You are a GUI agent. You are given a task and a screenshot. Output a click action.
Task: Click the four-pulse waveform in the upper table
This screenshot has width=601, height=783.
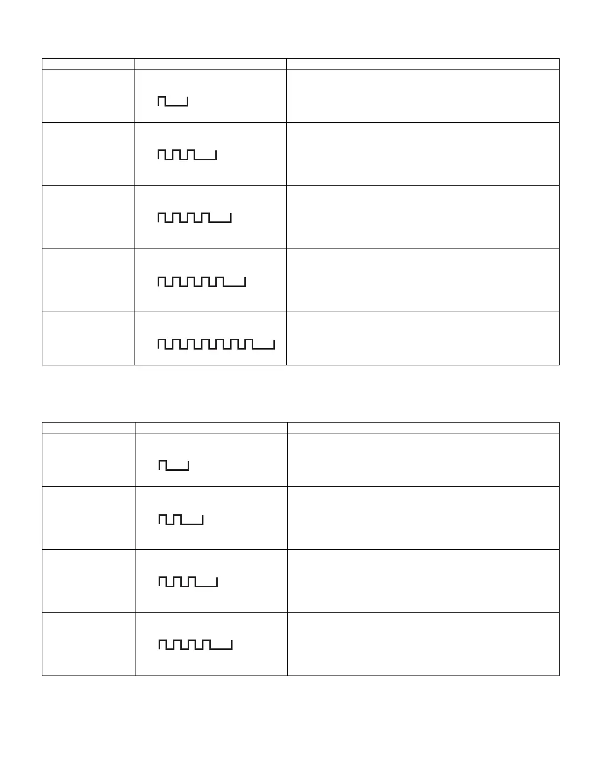pyautogui.click(x=194, y=217)
